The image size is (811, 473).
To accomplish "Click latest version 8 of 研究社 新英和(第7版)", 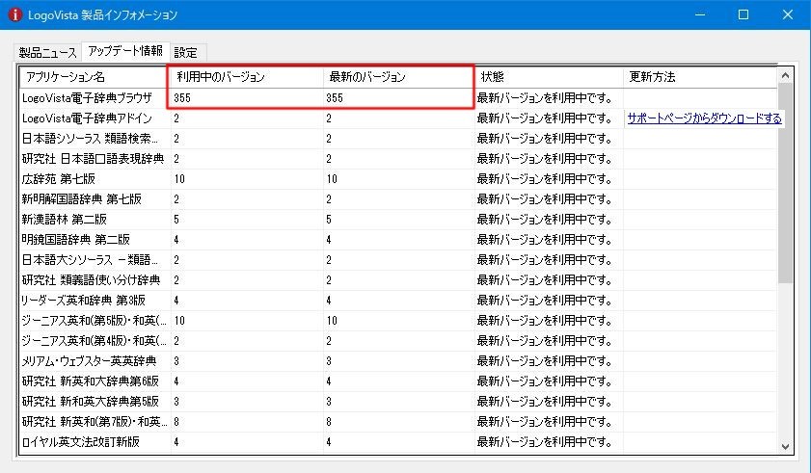I will click(329, 422).
